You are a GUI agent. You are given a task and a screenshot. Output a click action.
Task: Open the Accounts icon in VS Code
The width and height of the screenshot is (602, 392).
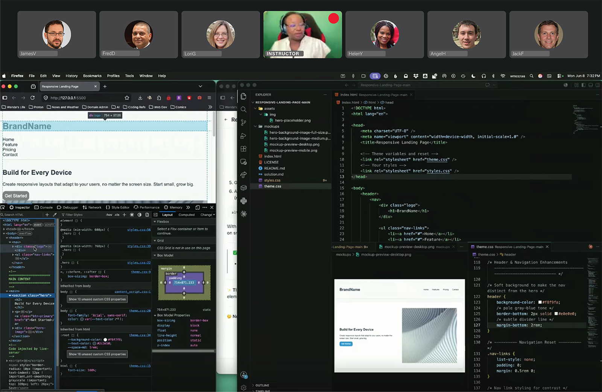pyautogui.click(x=243, y=375)
